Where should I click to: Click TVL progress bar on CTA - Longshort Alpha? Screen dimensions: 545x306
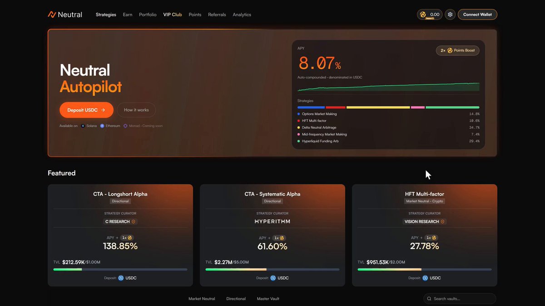[120, 269]
